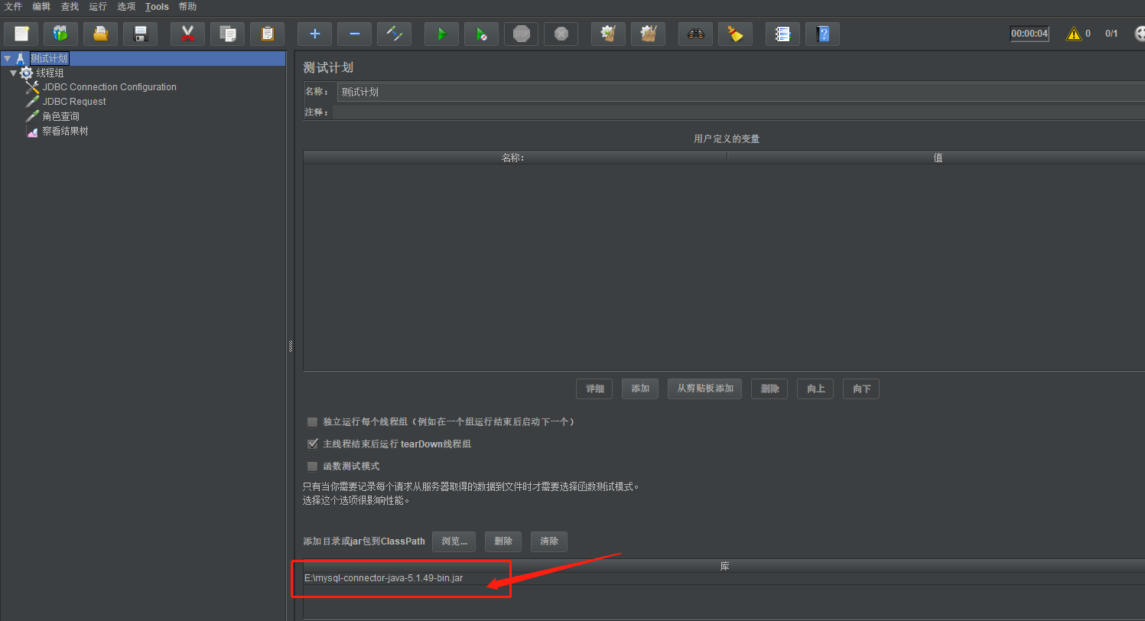Click the 库 column header

click(x=724, y=566)
